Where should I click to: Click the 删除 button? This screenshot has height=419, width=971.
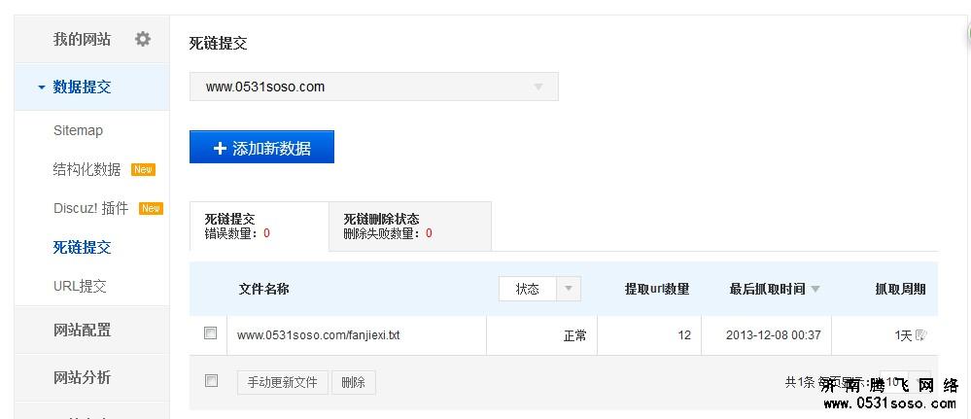[354, 382]
